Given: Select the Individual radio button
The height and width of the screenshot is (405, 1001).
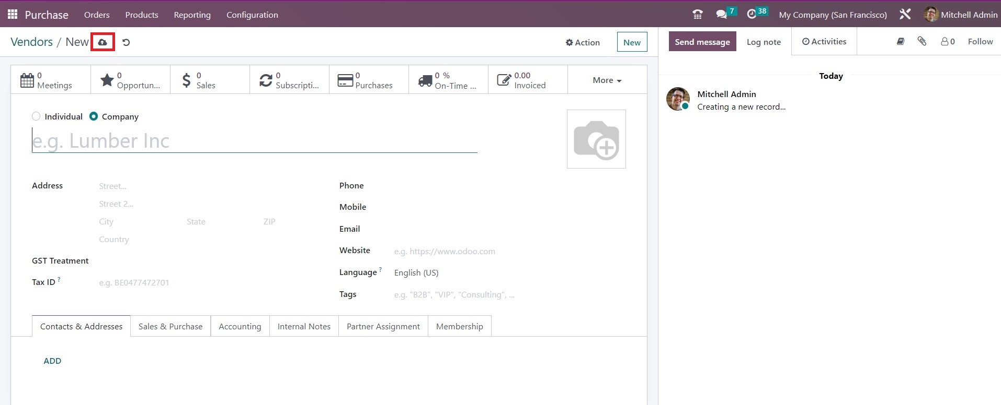Looking at the screenshot, I should pyautogui.click(x=36, y=116).
